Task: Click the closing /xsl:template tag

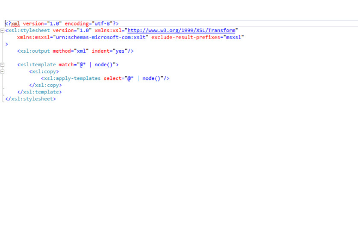Action: [40, 92]
